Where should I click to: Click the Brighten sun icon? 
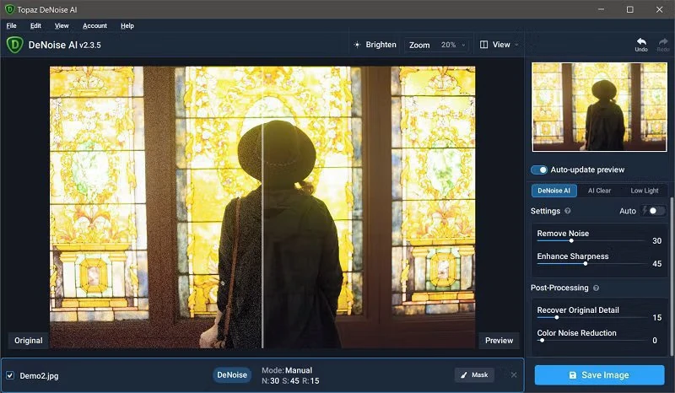(x=358, y=45)
